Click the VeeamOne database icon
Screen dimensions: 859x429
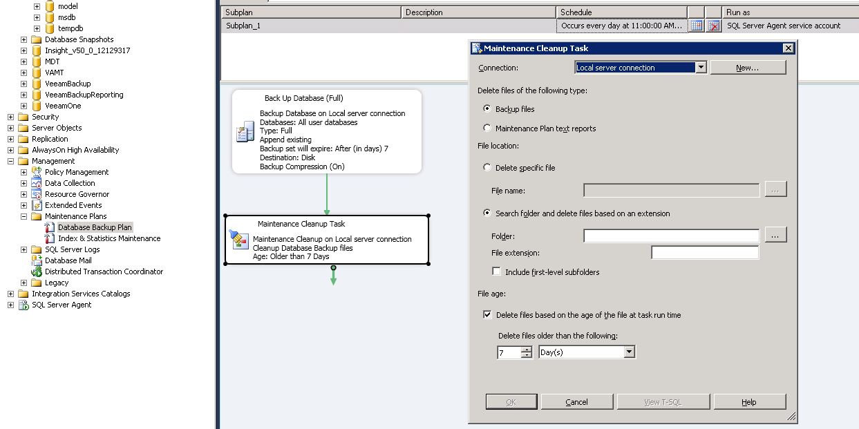(x=37, y=106)
